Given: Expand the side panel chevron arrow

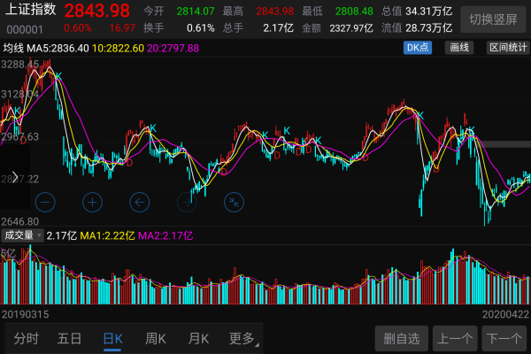Looking at the screenshot, I should click(15, 177).
